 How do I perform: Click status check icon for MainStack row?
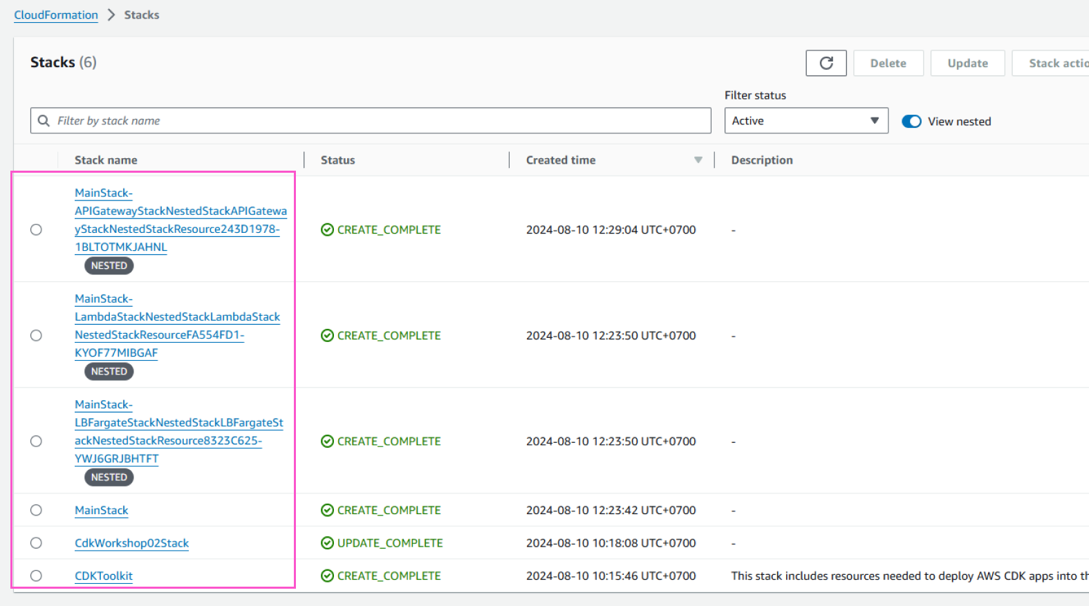[x=327, y=510]
